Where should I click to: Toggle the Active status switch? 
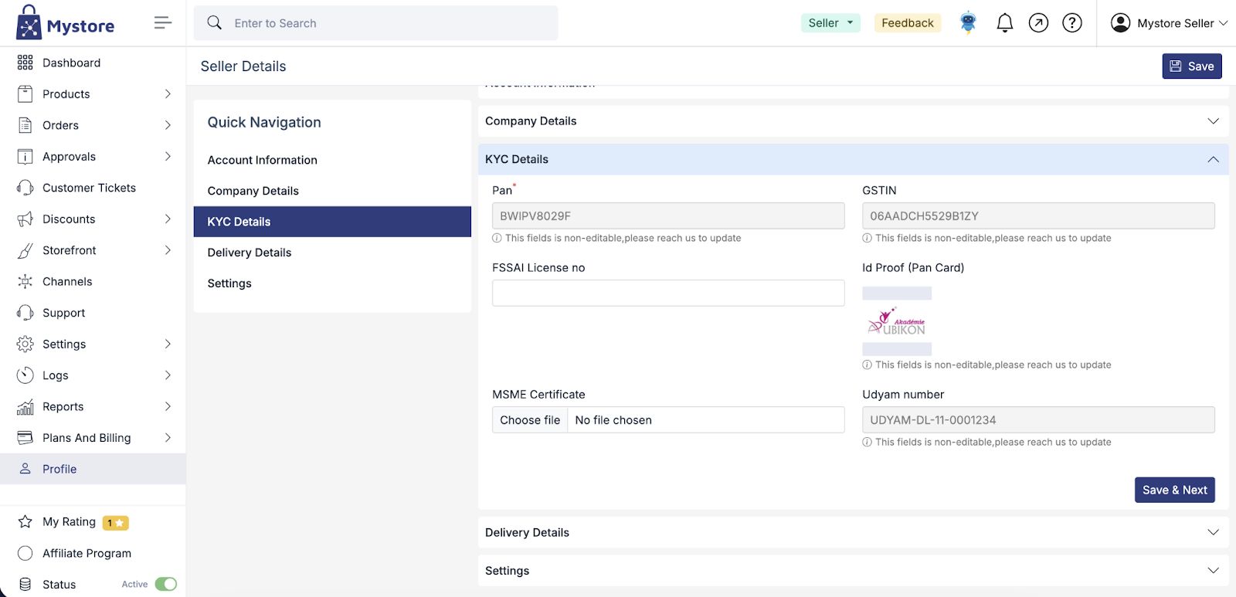tap(165, 584)
